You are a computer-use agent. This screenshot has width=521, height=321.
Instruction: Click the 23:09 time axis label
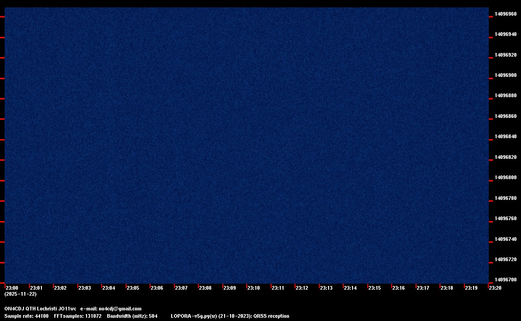pos(230,288)
